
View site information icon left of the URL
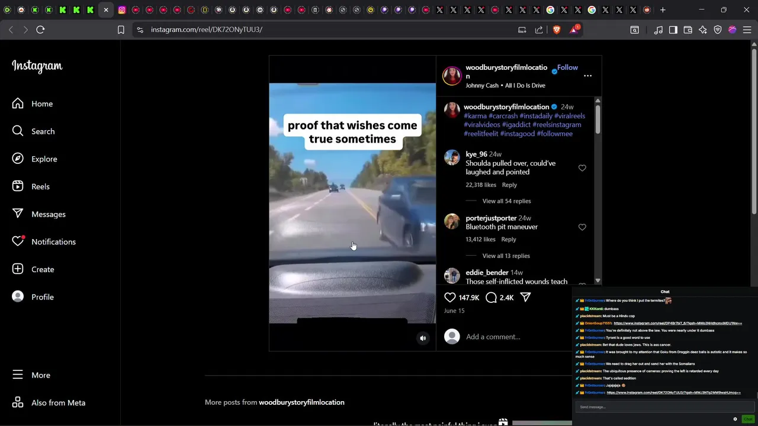[139, 30]
